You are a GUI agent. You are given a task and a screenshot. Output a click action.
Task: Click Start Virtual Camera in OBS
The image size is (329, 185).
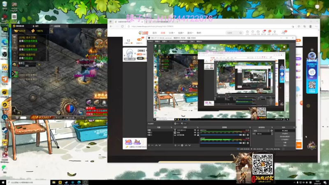285,136
